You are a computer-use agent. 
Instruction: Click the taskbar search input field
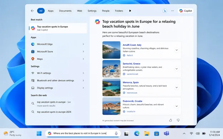(x=83, y=133)
